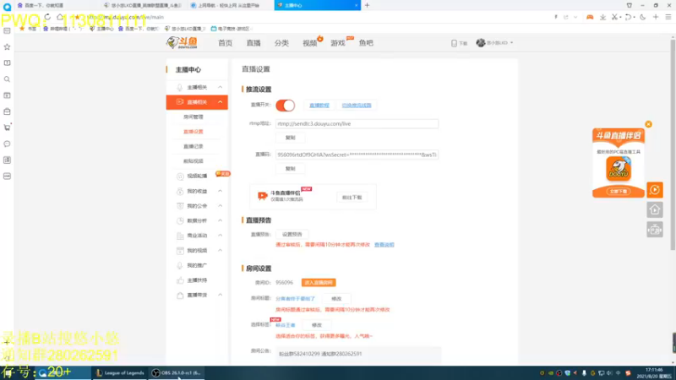Expand the 我的收益 sidebar section
The height and width of the screenshot is (380, 676).
[221, 191]
